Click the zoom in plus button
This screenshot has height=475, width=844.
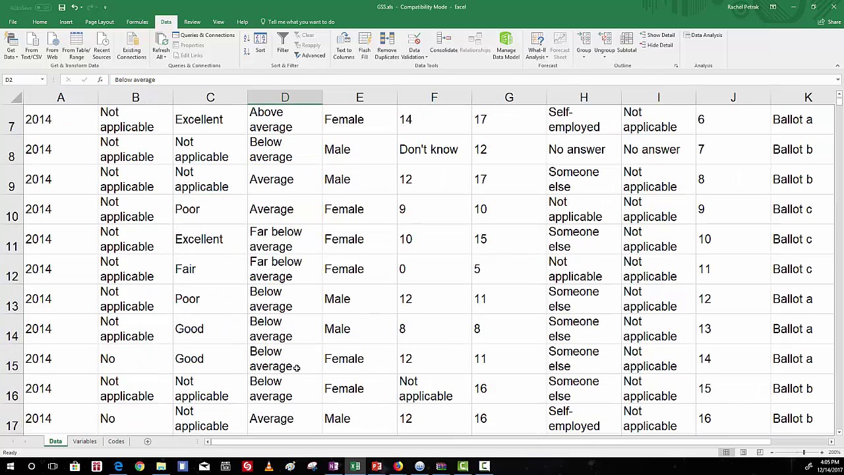click(822, 453)
